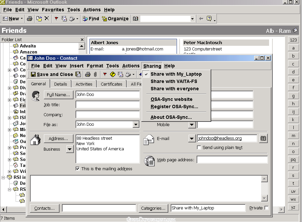302x222 pixels.
Task: Click the Organize toolbar button
Action: [115, 19]
